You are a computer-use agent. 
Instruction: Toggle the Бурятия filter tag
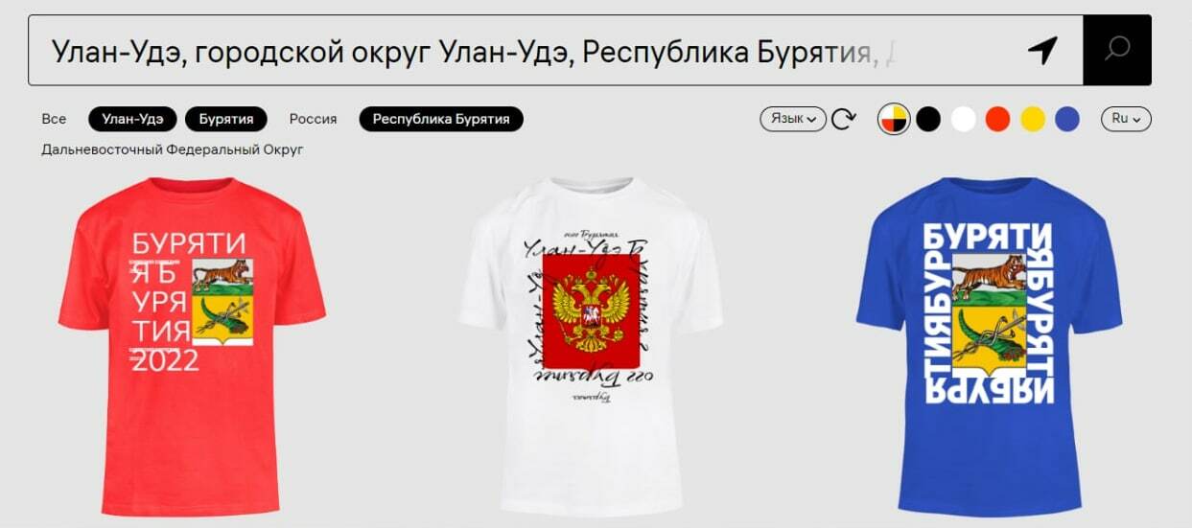point(226,119)
